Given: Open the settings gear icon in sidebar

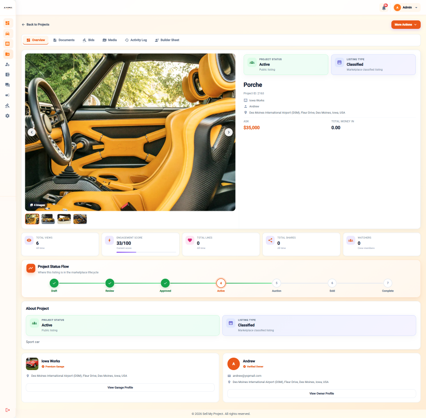Looking at the screenshot, I should pyautogui.click(x=8, y=116).
